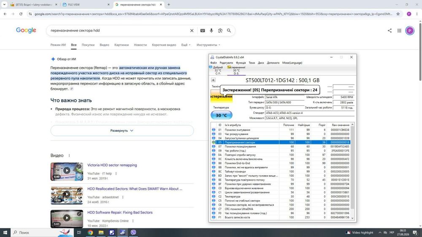Open CrystalDiskInfo Редагувати menu
Viewport: 422px width, 237px height.
(x=226, y=63)
